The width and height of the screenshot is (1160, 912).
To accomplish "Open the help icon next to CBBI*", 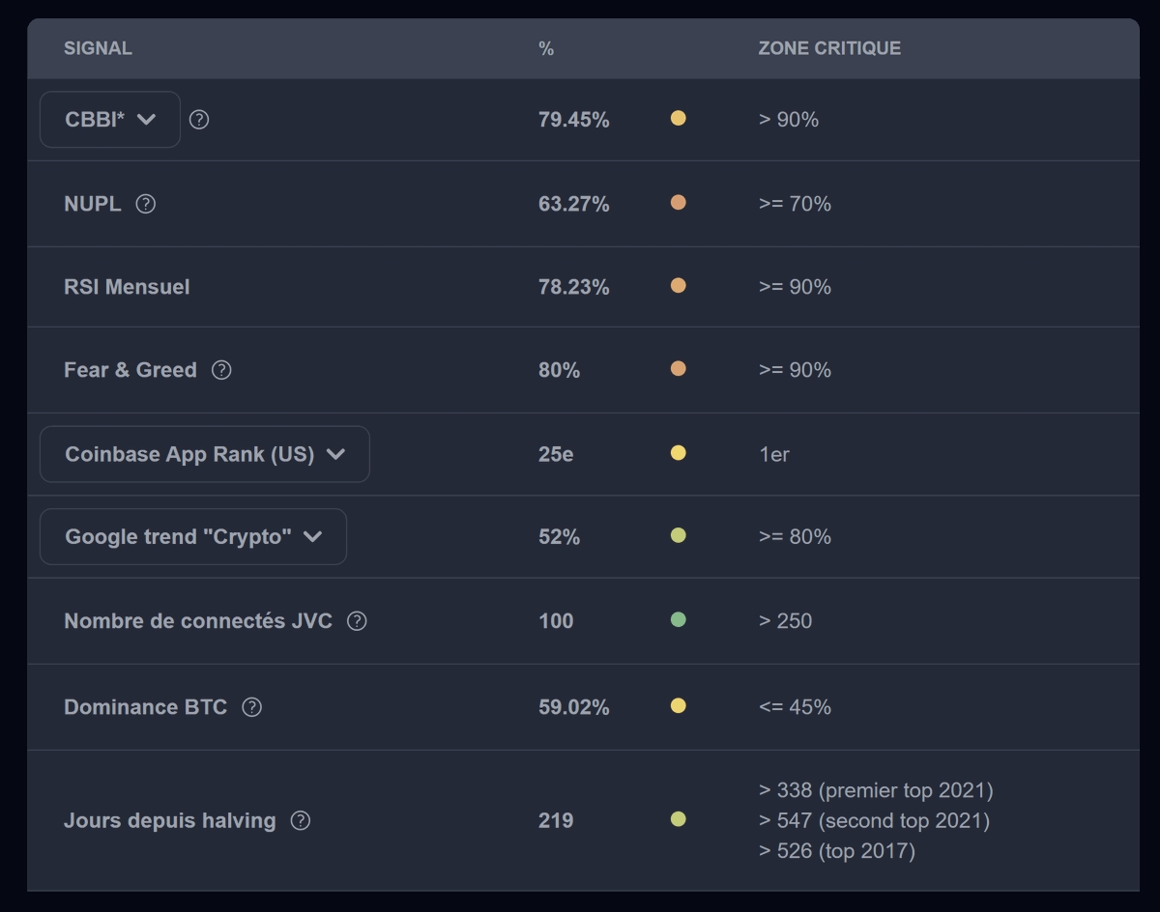I will (199, 120).
